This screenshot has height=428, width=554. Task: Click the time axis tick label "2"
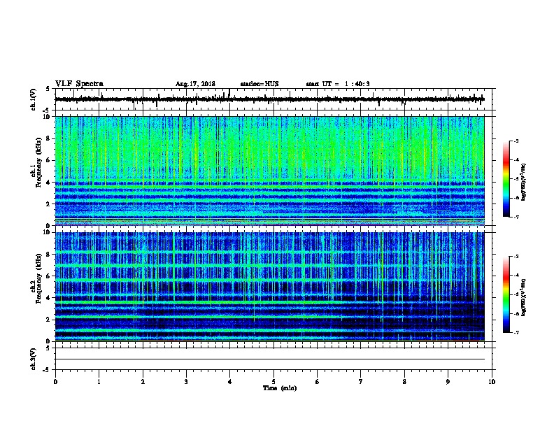143,382
